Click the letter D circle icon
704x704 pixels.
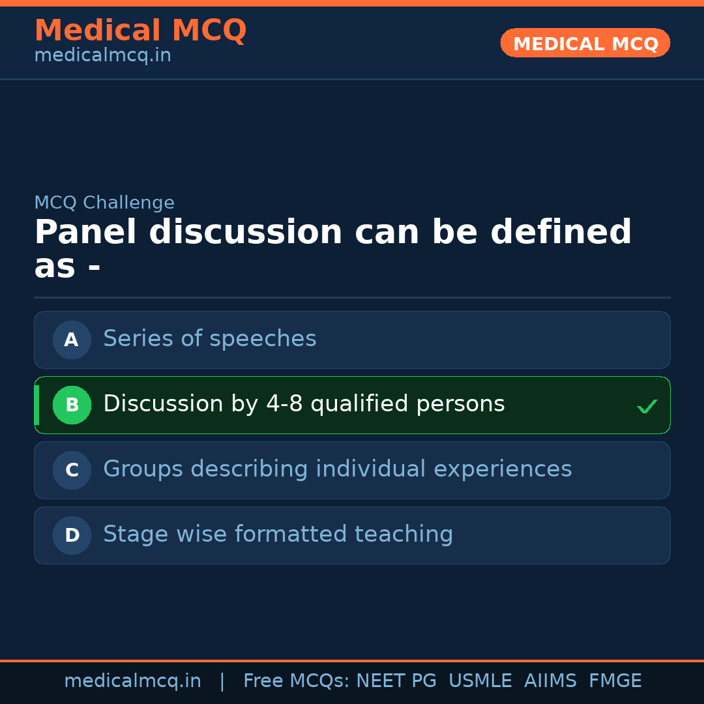tap(72, 535)
